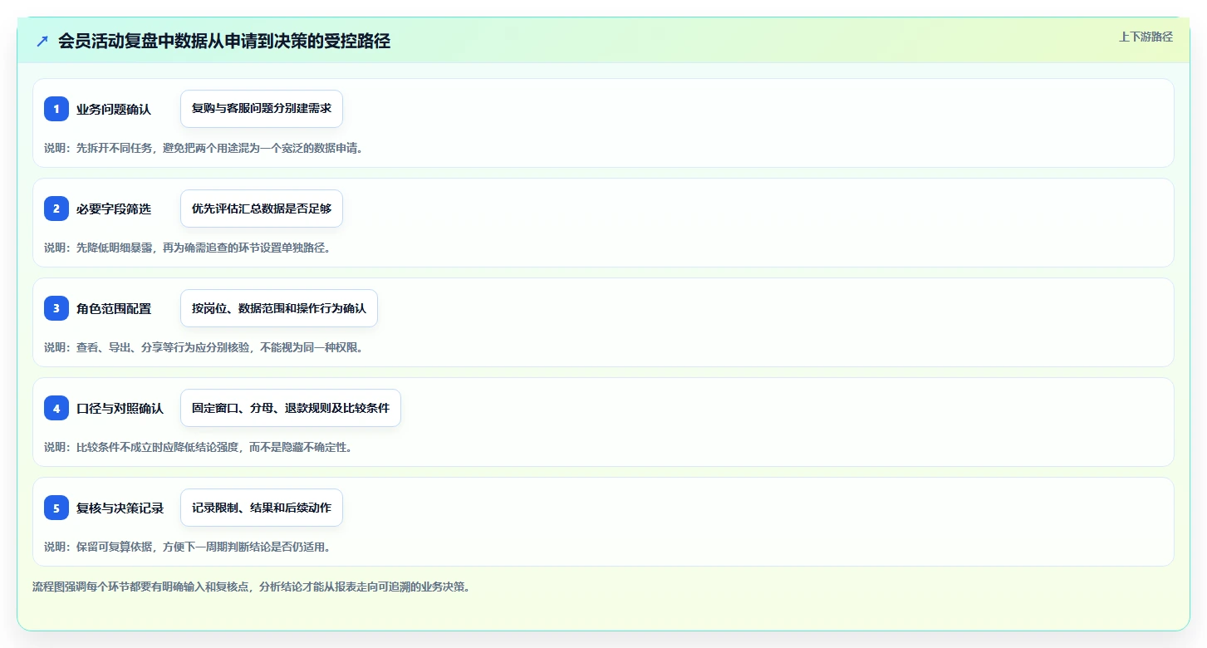This screenshot has height=648, width=1207.
Task: Select step number badge 2
Action: tap(56, 209)
